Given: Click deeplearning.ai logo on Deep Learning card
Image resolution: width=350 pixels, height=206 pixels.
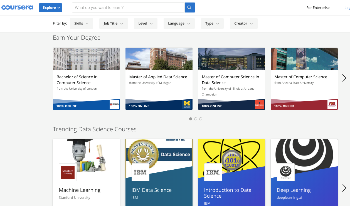Looking at the screenshot, I should [286, 172].
